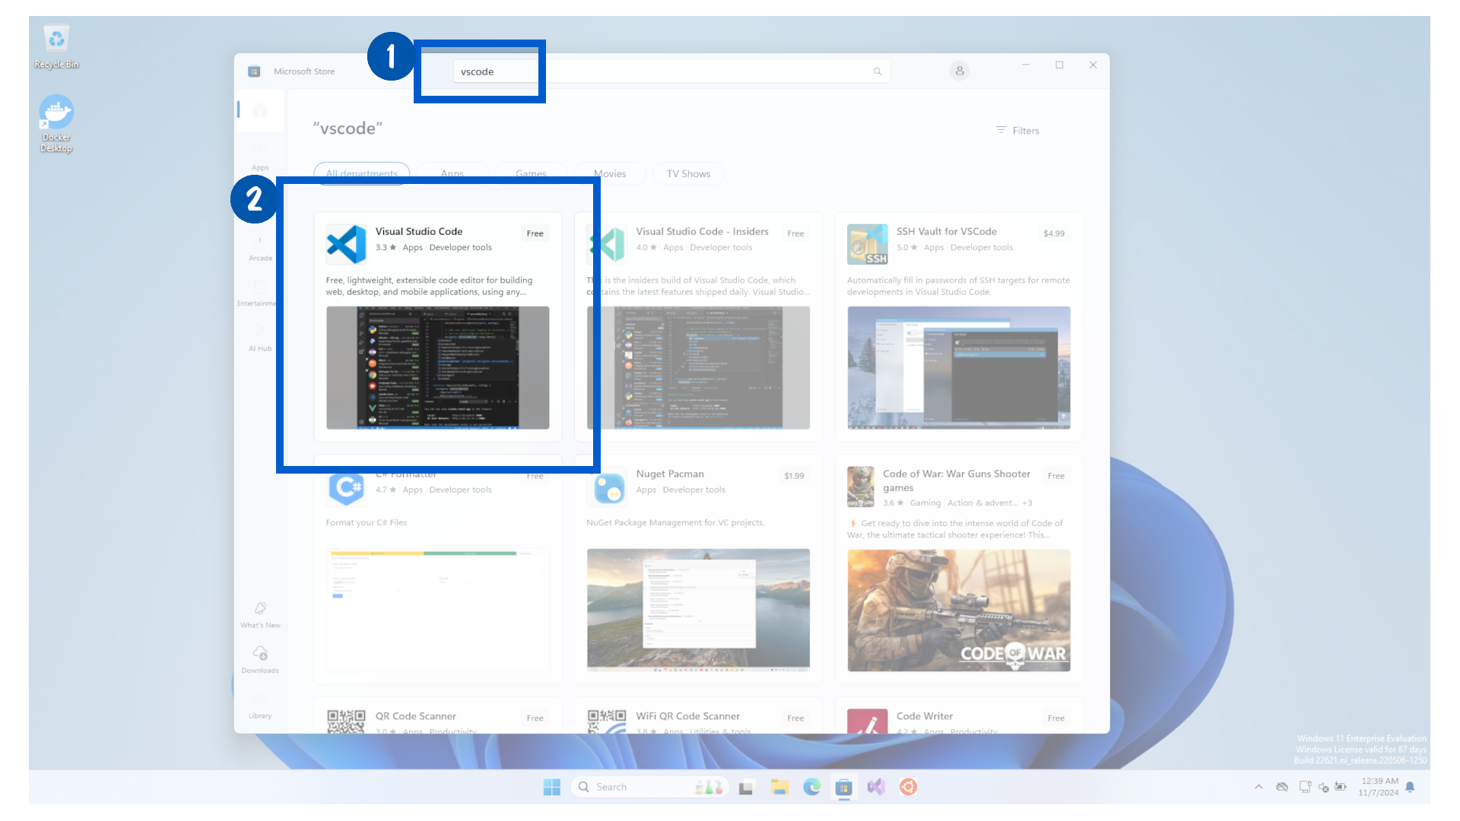This screenshot has width=1460, height=821.
Task: Click the Free label on SSH Vault for VSCode
Action: coord(1054,233)
